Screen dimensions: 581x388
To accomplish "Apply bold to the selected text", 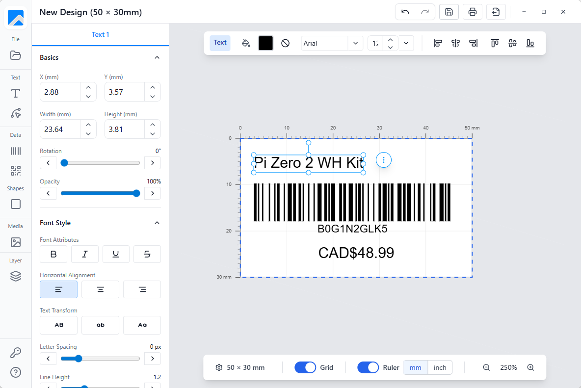I will click(x=53, y=254).
